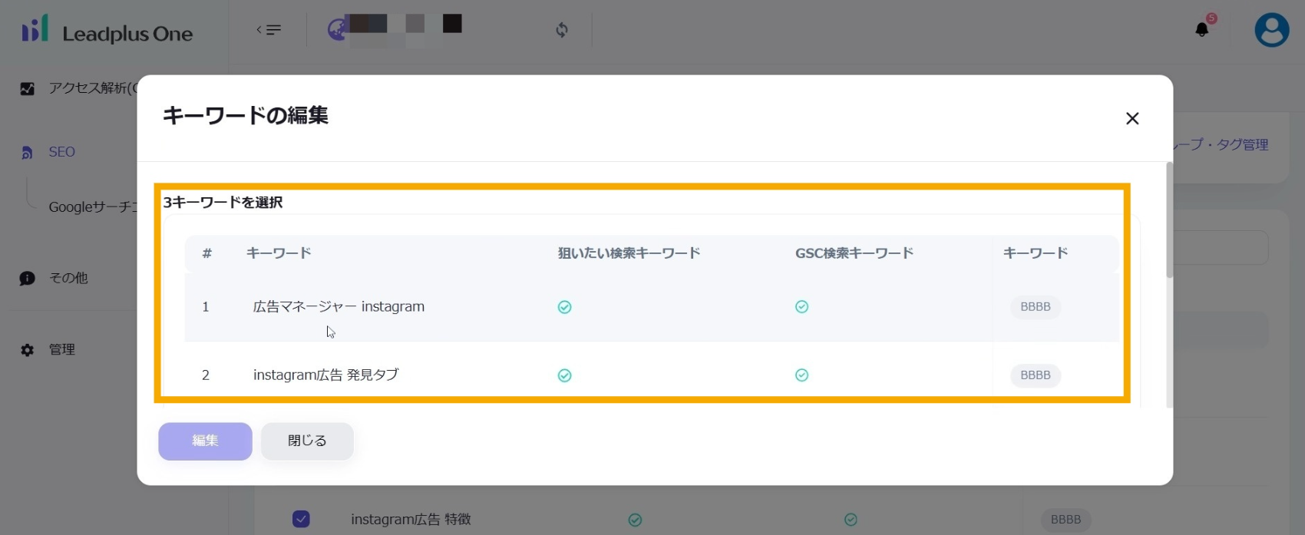Click the Leadplus One logo

tap(107, 31)
